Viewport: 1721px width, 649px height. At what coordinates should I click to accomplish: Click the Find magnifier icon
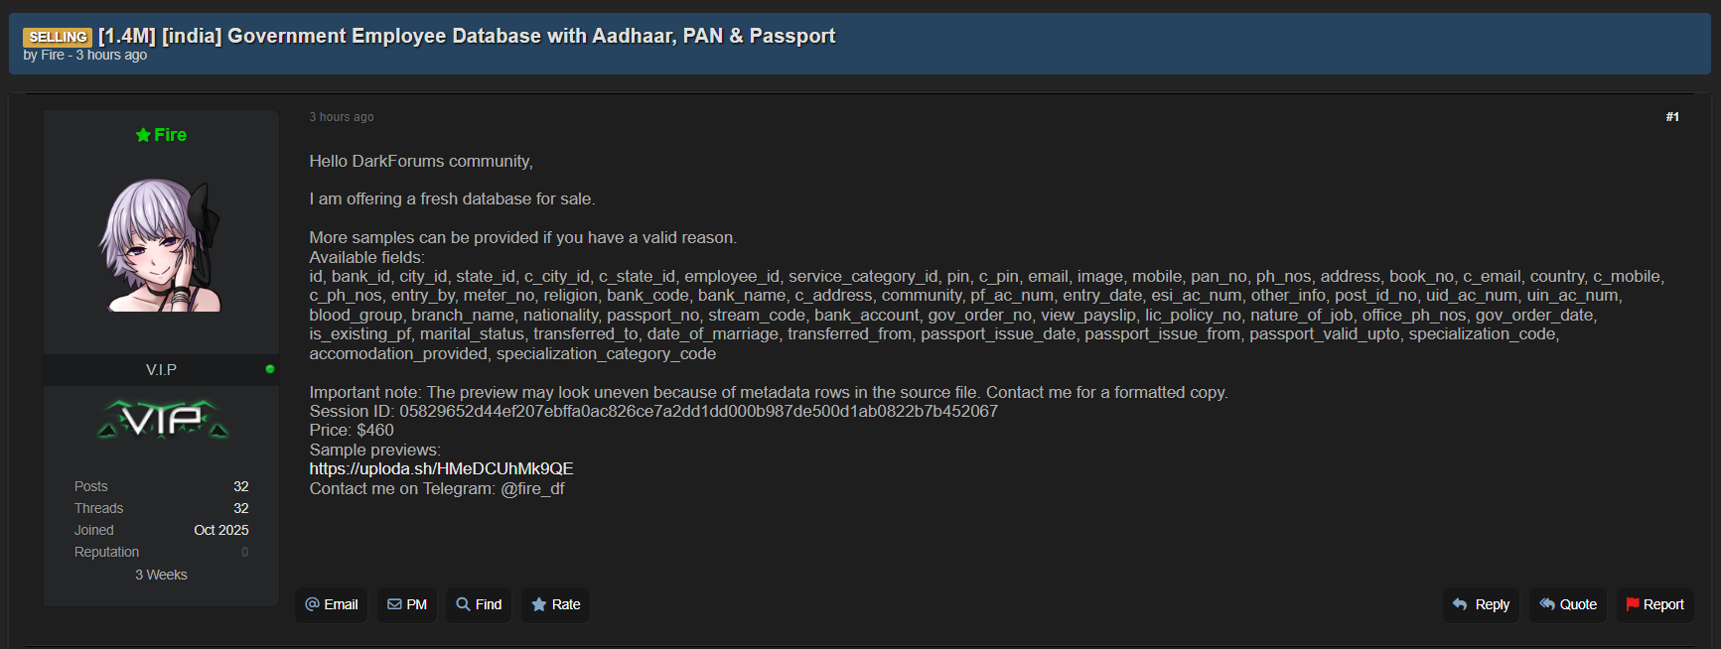coord(463,604)
